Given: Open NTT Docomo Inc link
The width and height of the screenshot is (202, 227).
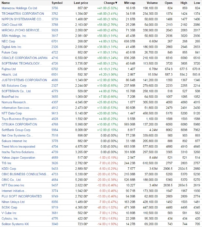Looking at the screenshot, I should pyautogui.click(x=13, y=185).
